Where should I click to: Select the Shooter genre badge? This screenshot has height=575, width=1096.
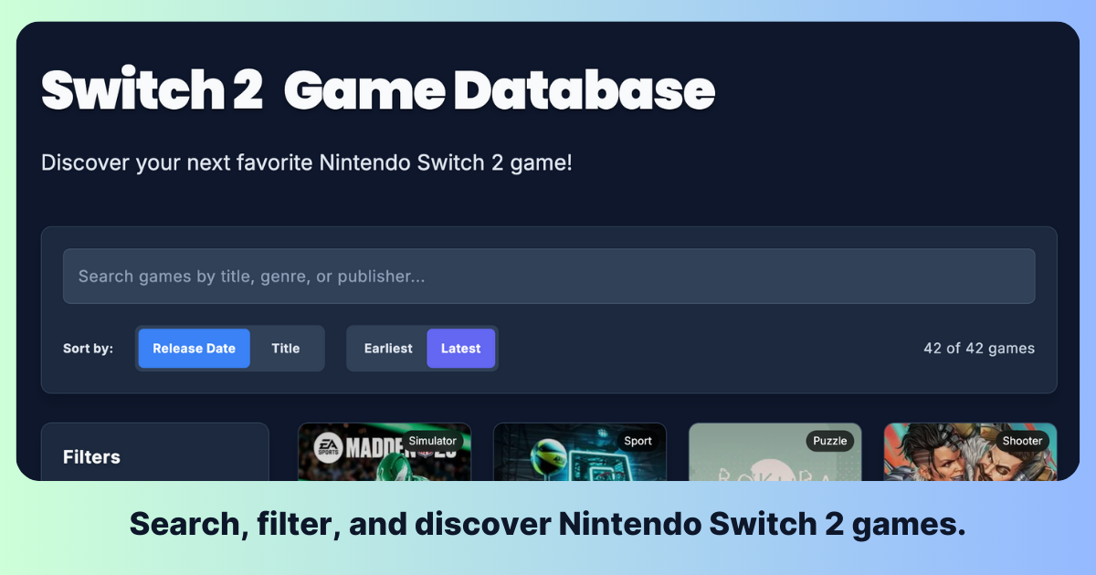1022,441
